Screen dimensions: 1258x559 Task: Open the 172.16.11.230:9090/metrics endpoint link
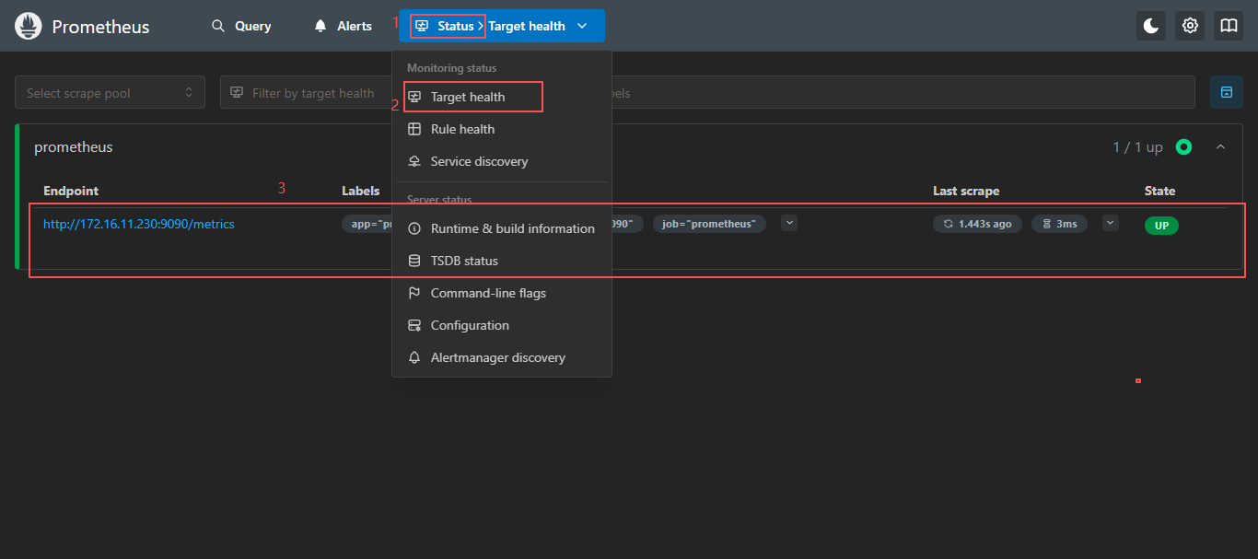click(139, 224)
